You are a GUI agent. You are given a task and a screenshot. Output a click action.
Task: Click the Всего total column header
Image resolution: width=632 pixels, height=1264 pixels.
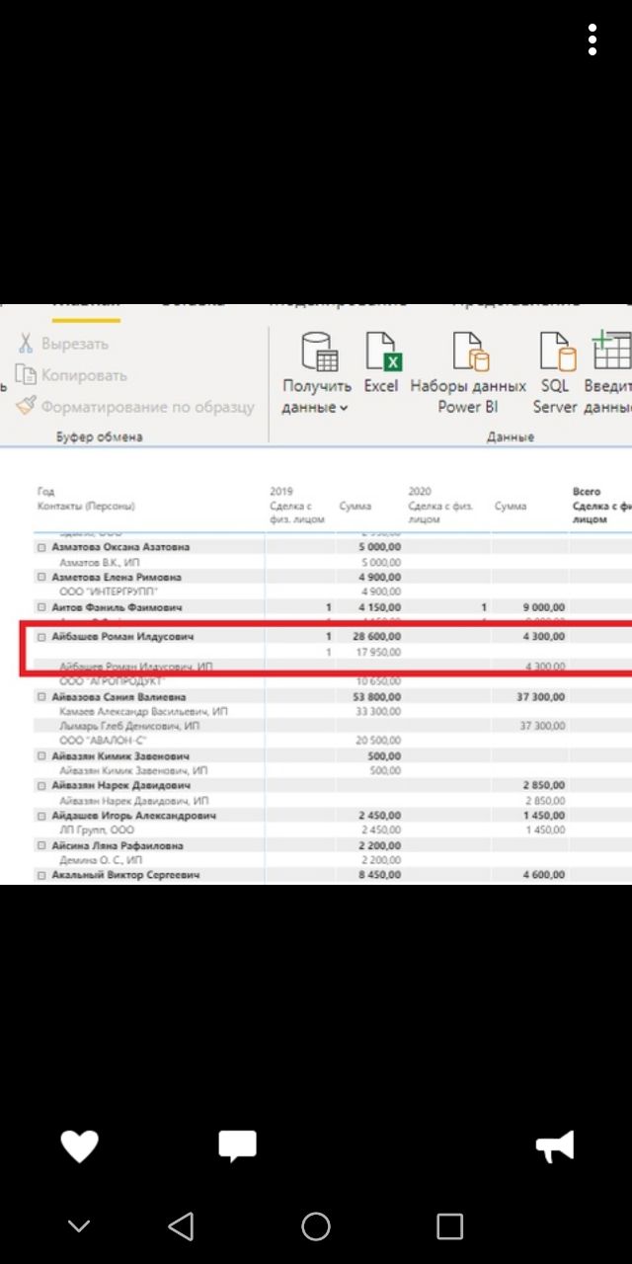(587, 491)
